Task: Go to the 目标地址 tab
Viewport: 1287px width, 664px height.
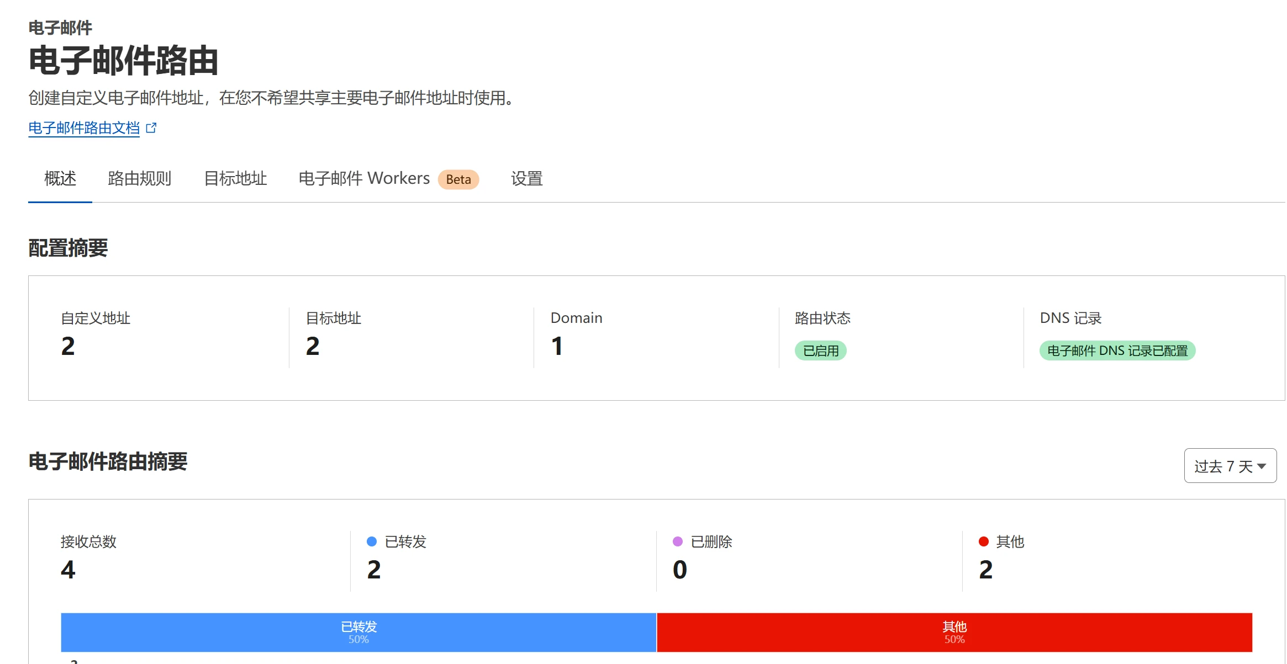Action: point(235,179)
